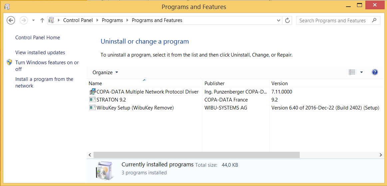The width and height of the screenshot is (387, 186).
Task: Open Turn Windows features on or off
Action: (47, 66)
